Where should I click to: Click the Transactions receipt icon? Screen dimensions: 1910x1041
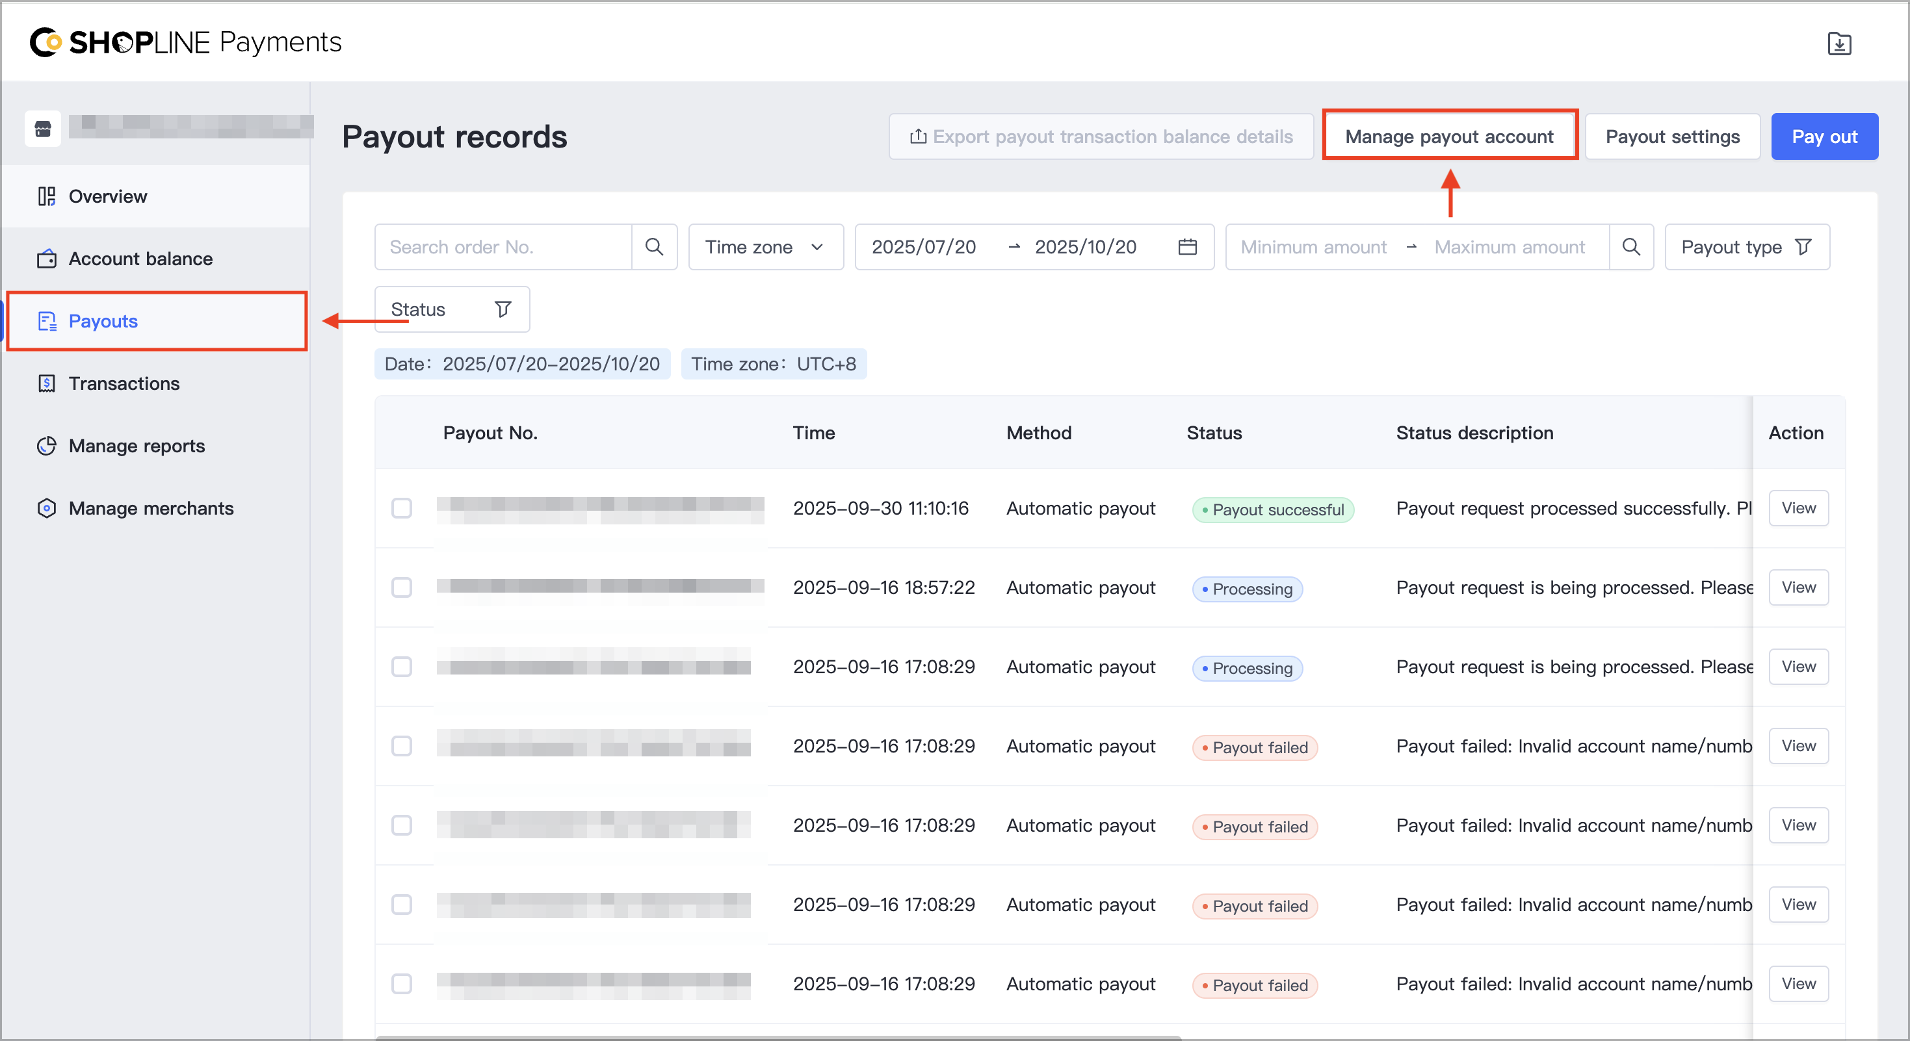point(47,383)
